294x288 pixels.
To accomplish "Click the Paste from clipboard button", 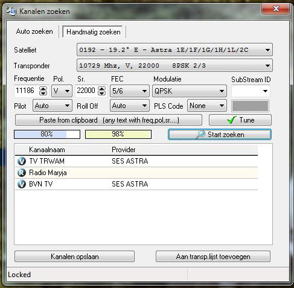I will 109,120.
